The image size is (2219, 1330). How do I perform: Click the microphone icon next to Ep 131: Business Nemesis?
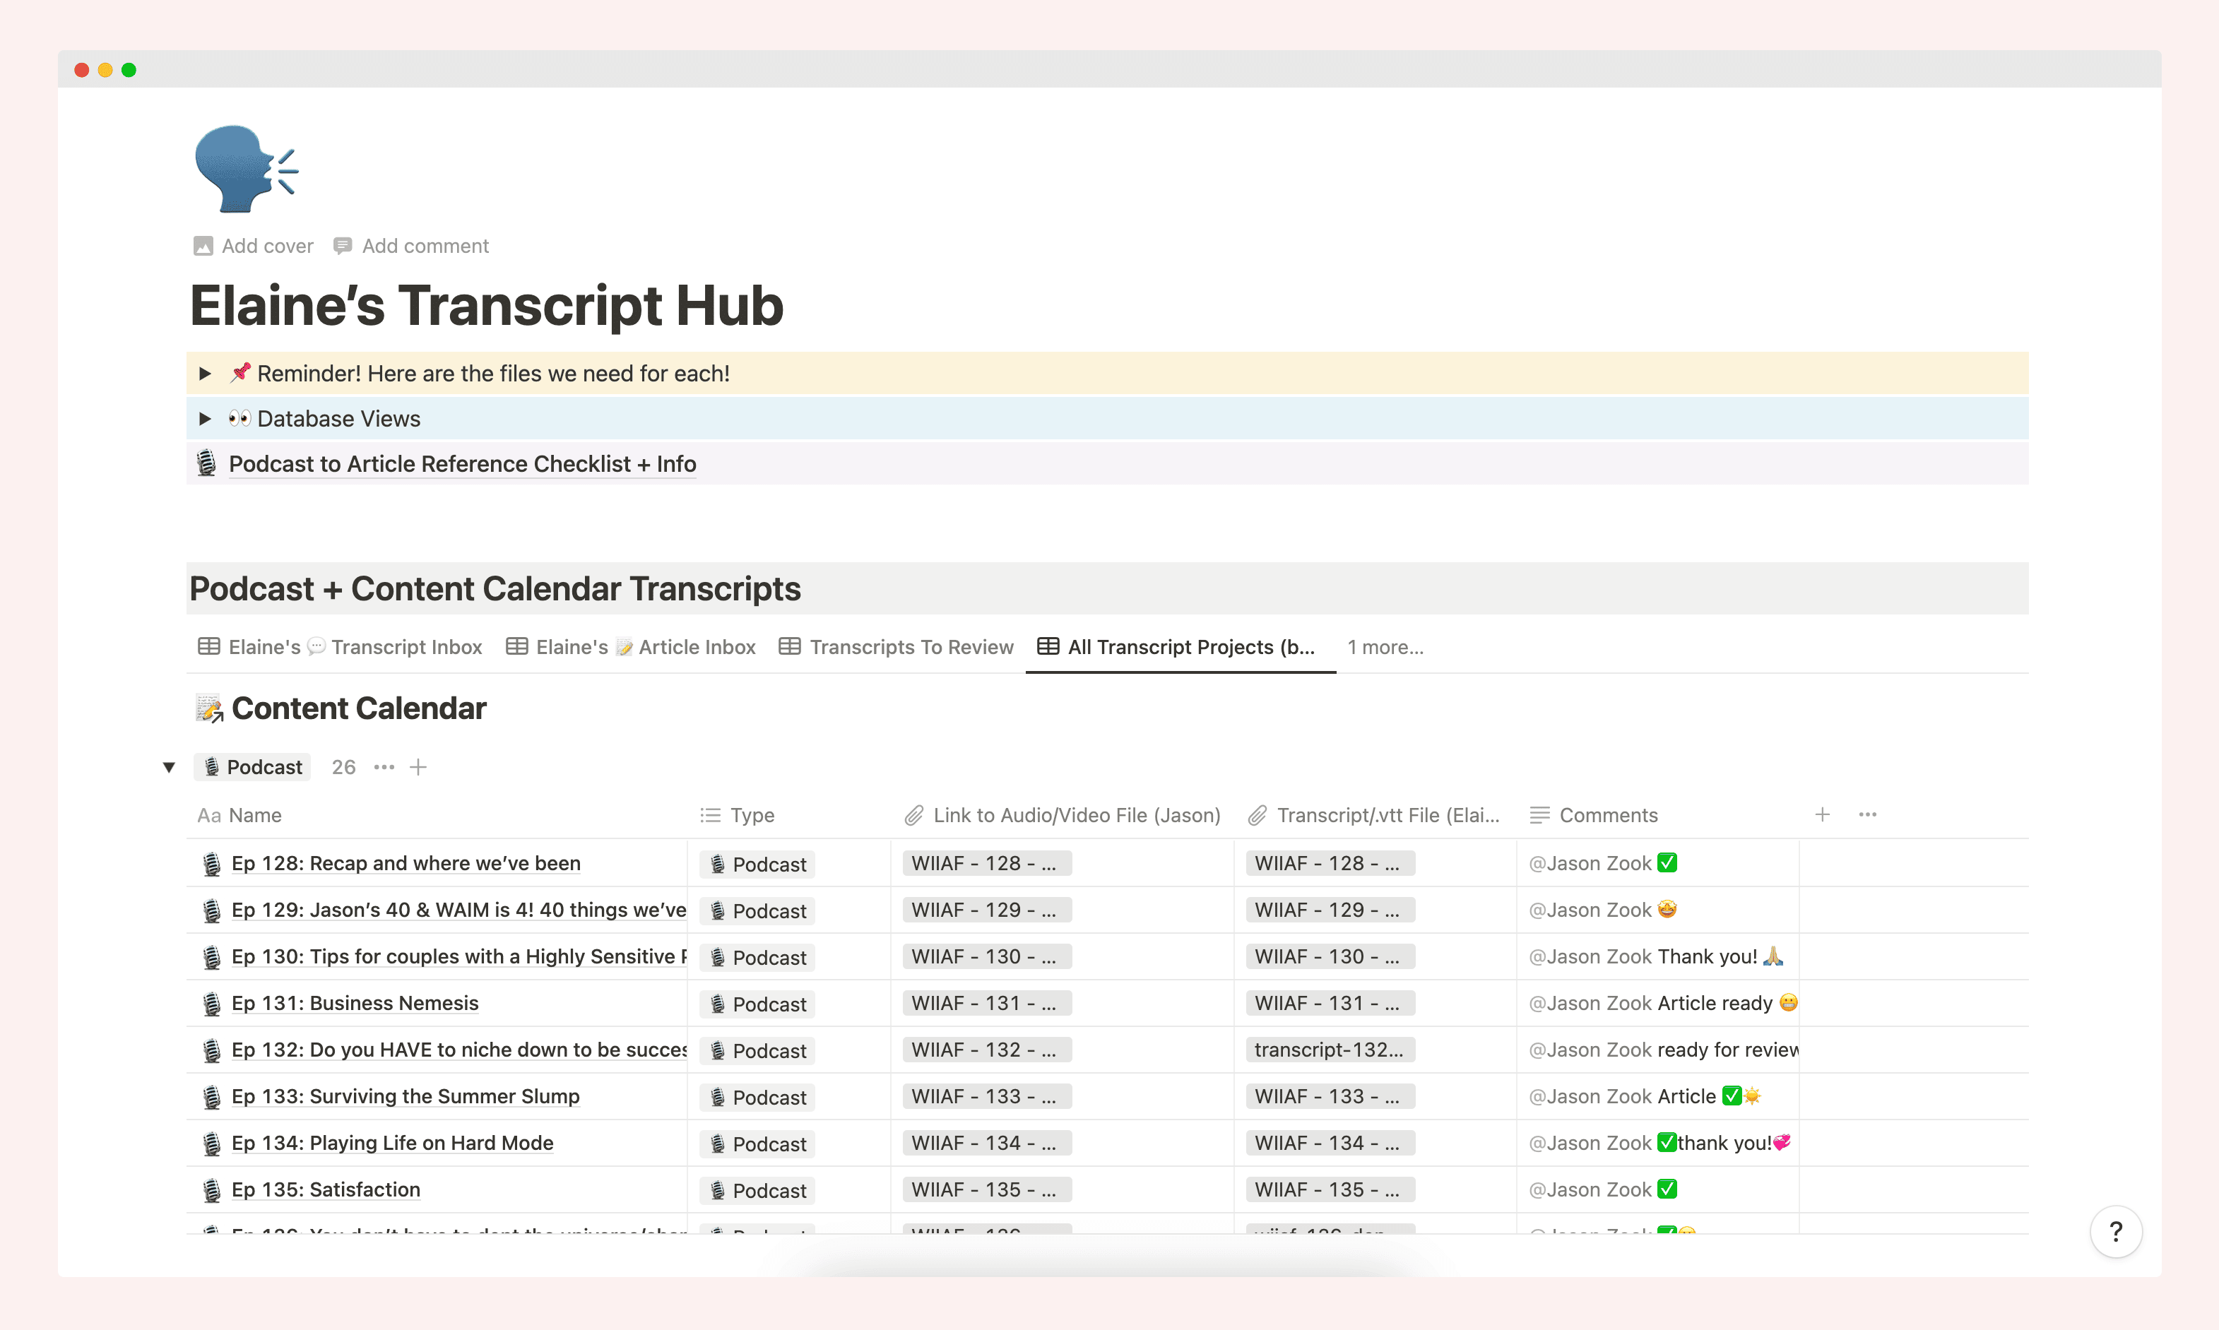click(211, 1003)
